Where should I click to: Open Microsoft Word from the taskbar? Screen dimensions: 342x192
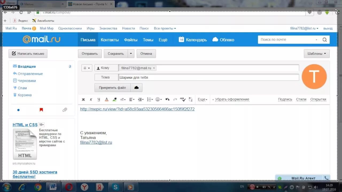(x=53, y=187)
